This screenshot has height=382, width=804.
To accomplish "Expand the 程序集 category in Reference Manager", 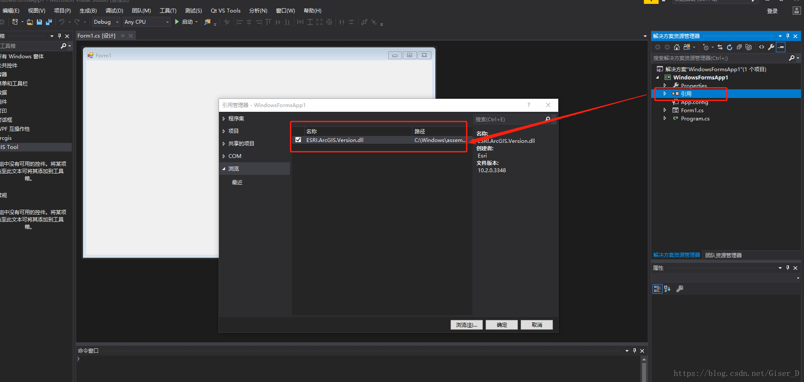I will [224, 119].
